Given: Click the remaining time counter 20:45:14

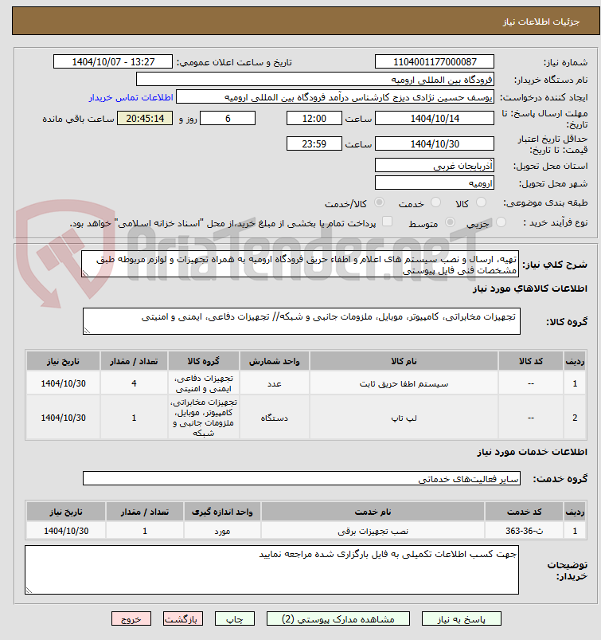Looking at the screenshot, I should (x=145, y=119).
